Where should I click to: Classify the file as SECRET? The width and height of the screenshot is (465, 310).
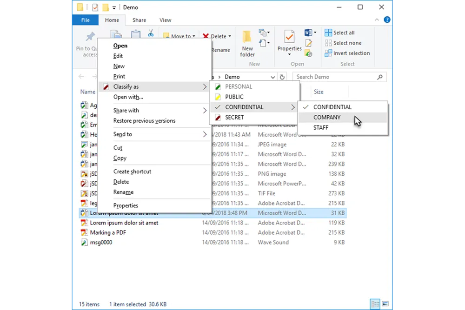pos(234,117)
